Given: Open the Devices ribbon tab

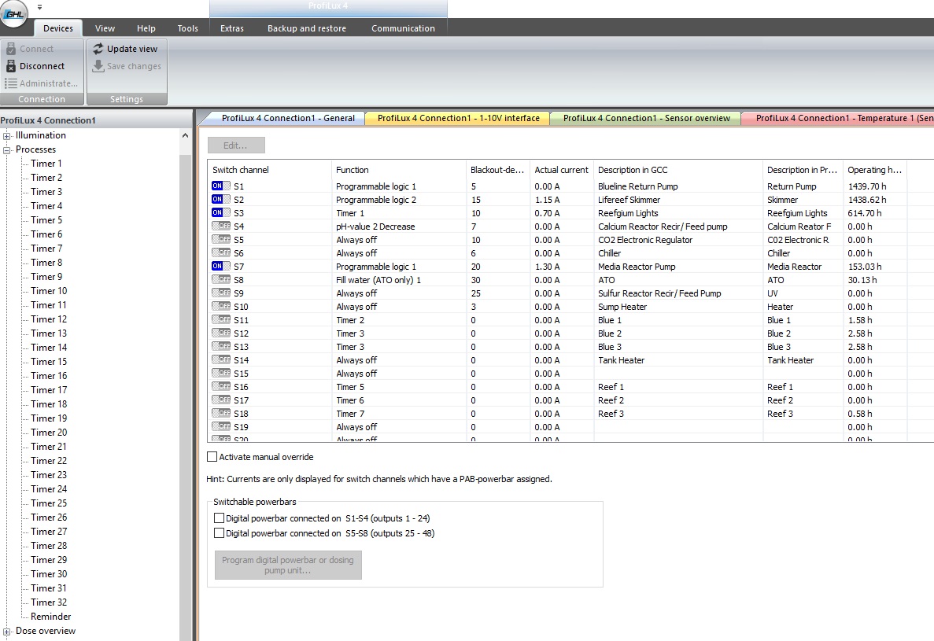Looking at the screenshot, I should (57, 28).
